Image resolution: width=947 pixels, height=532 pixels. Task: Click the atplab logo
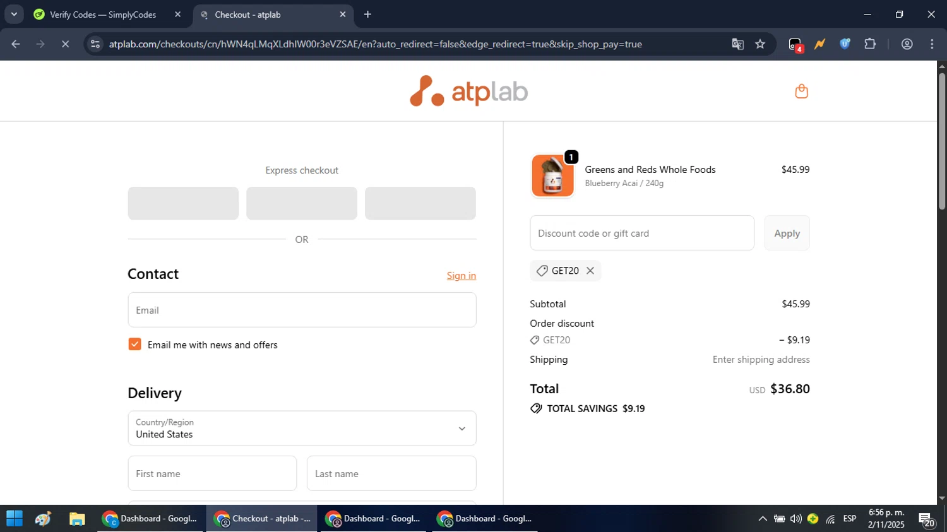pyautogui.click(x=468, y=91)
